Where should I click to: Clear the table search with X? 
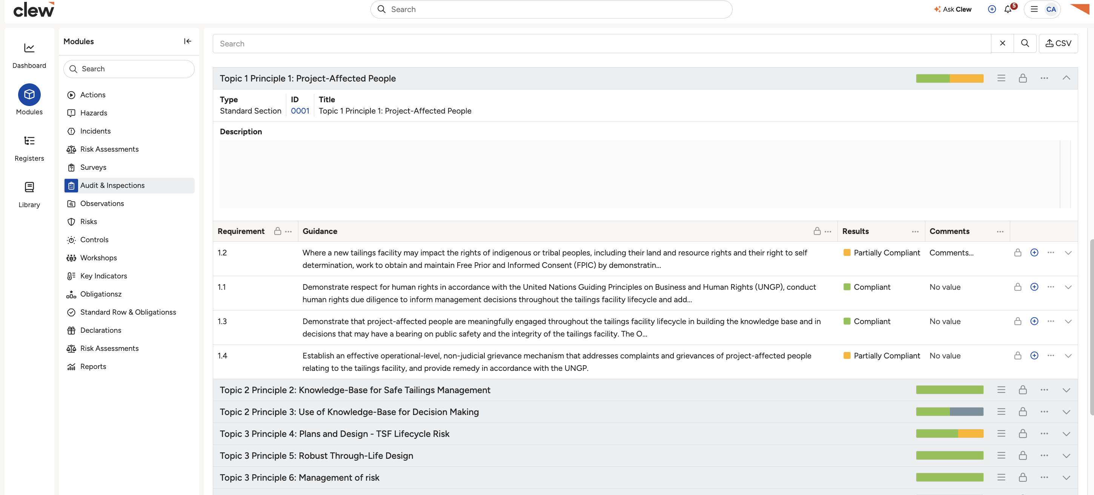1002,43
